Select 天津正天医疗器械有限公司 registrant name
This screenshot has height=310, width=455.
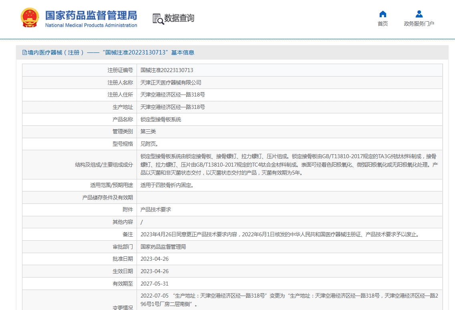pos(171,83)
